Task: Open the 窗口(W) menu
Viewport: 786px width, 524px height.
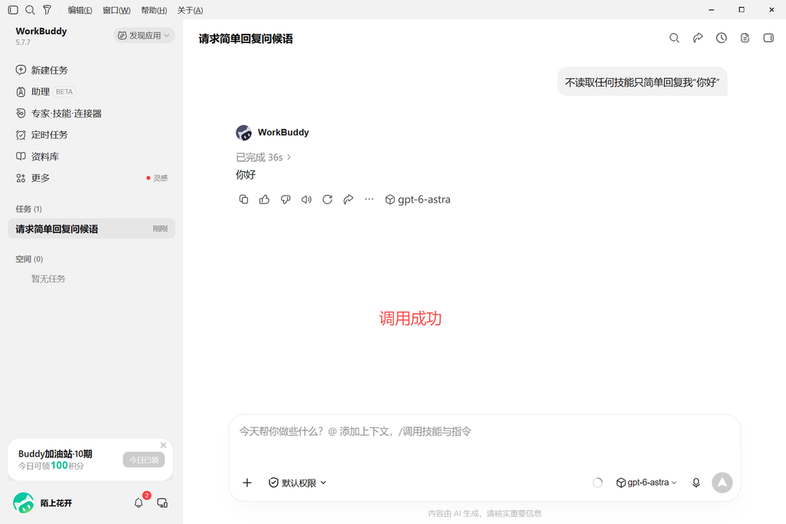Action: coord(117,10)
